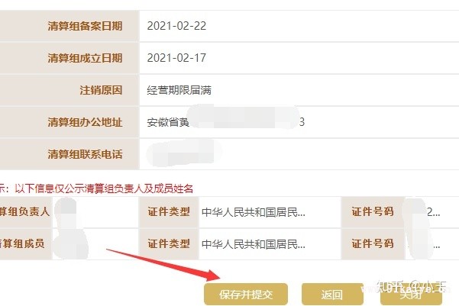Screen dimensions: 459x306
Task: Click the 清算组办公地址 address field
Action: click(299, 122)
